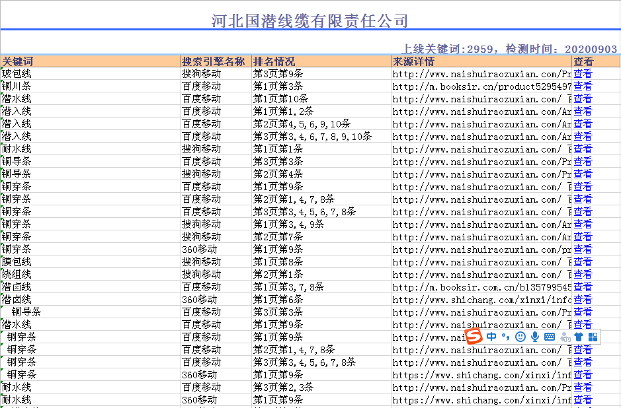This screenshot has width=621, height=408.
Task: Click 查看 for 潜入线 ranked 第2页第4,5,6,9,10条
Action: [x=583, y=123]
